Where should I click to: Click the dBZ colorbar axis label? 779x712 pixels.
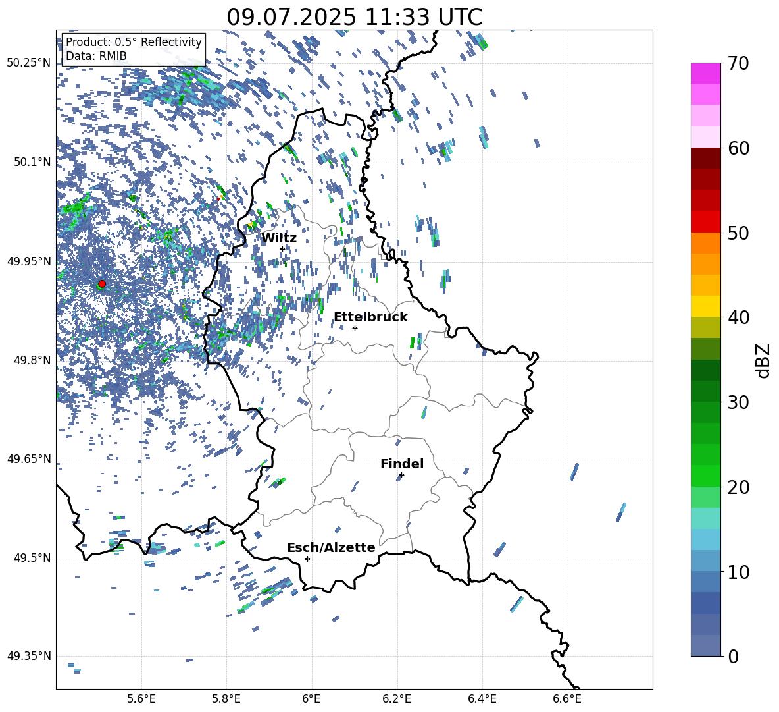pos(763,361)
